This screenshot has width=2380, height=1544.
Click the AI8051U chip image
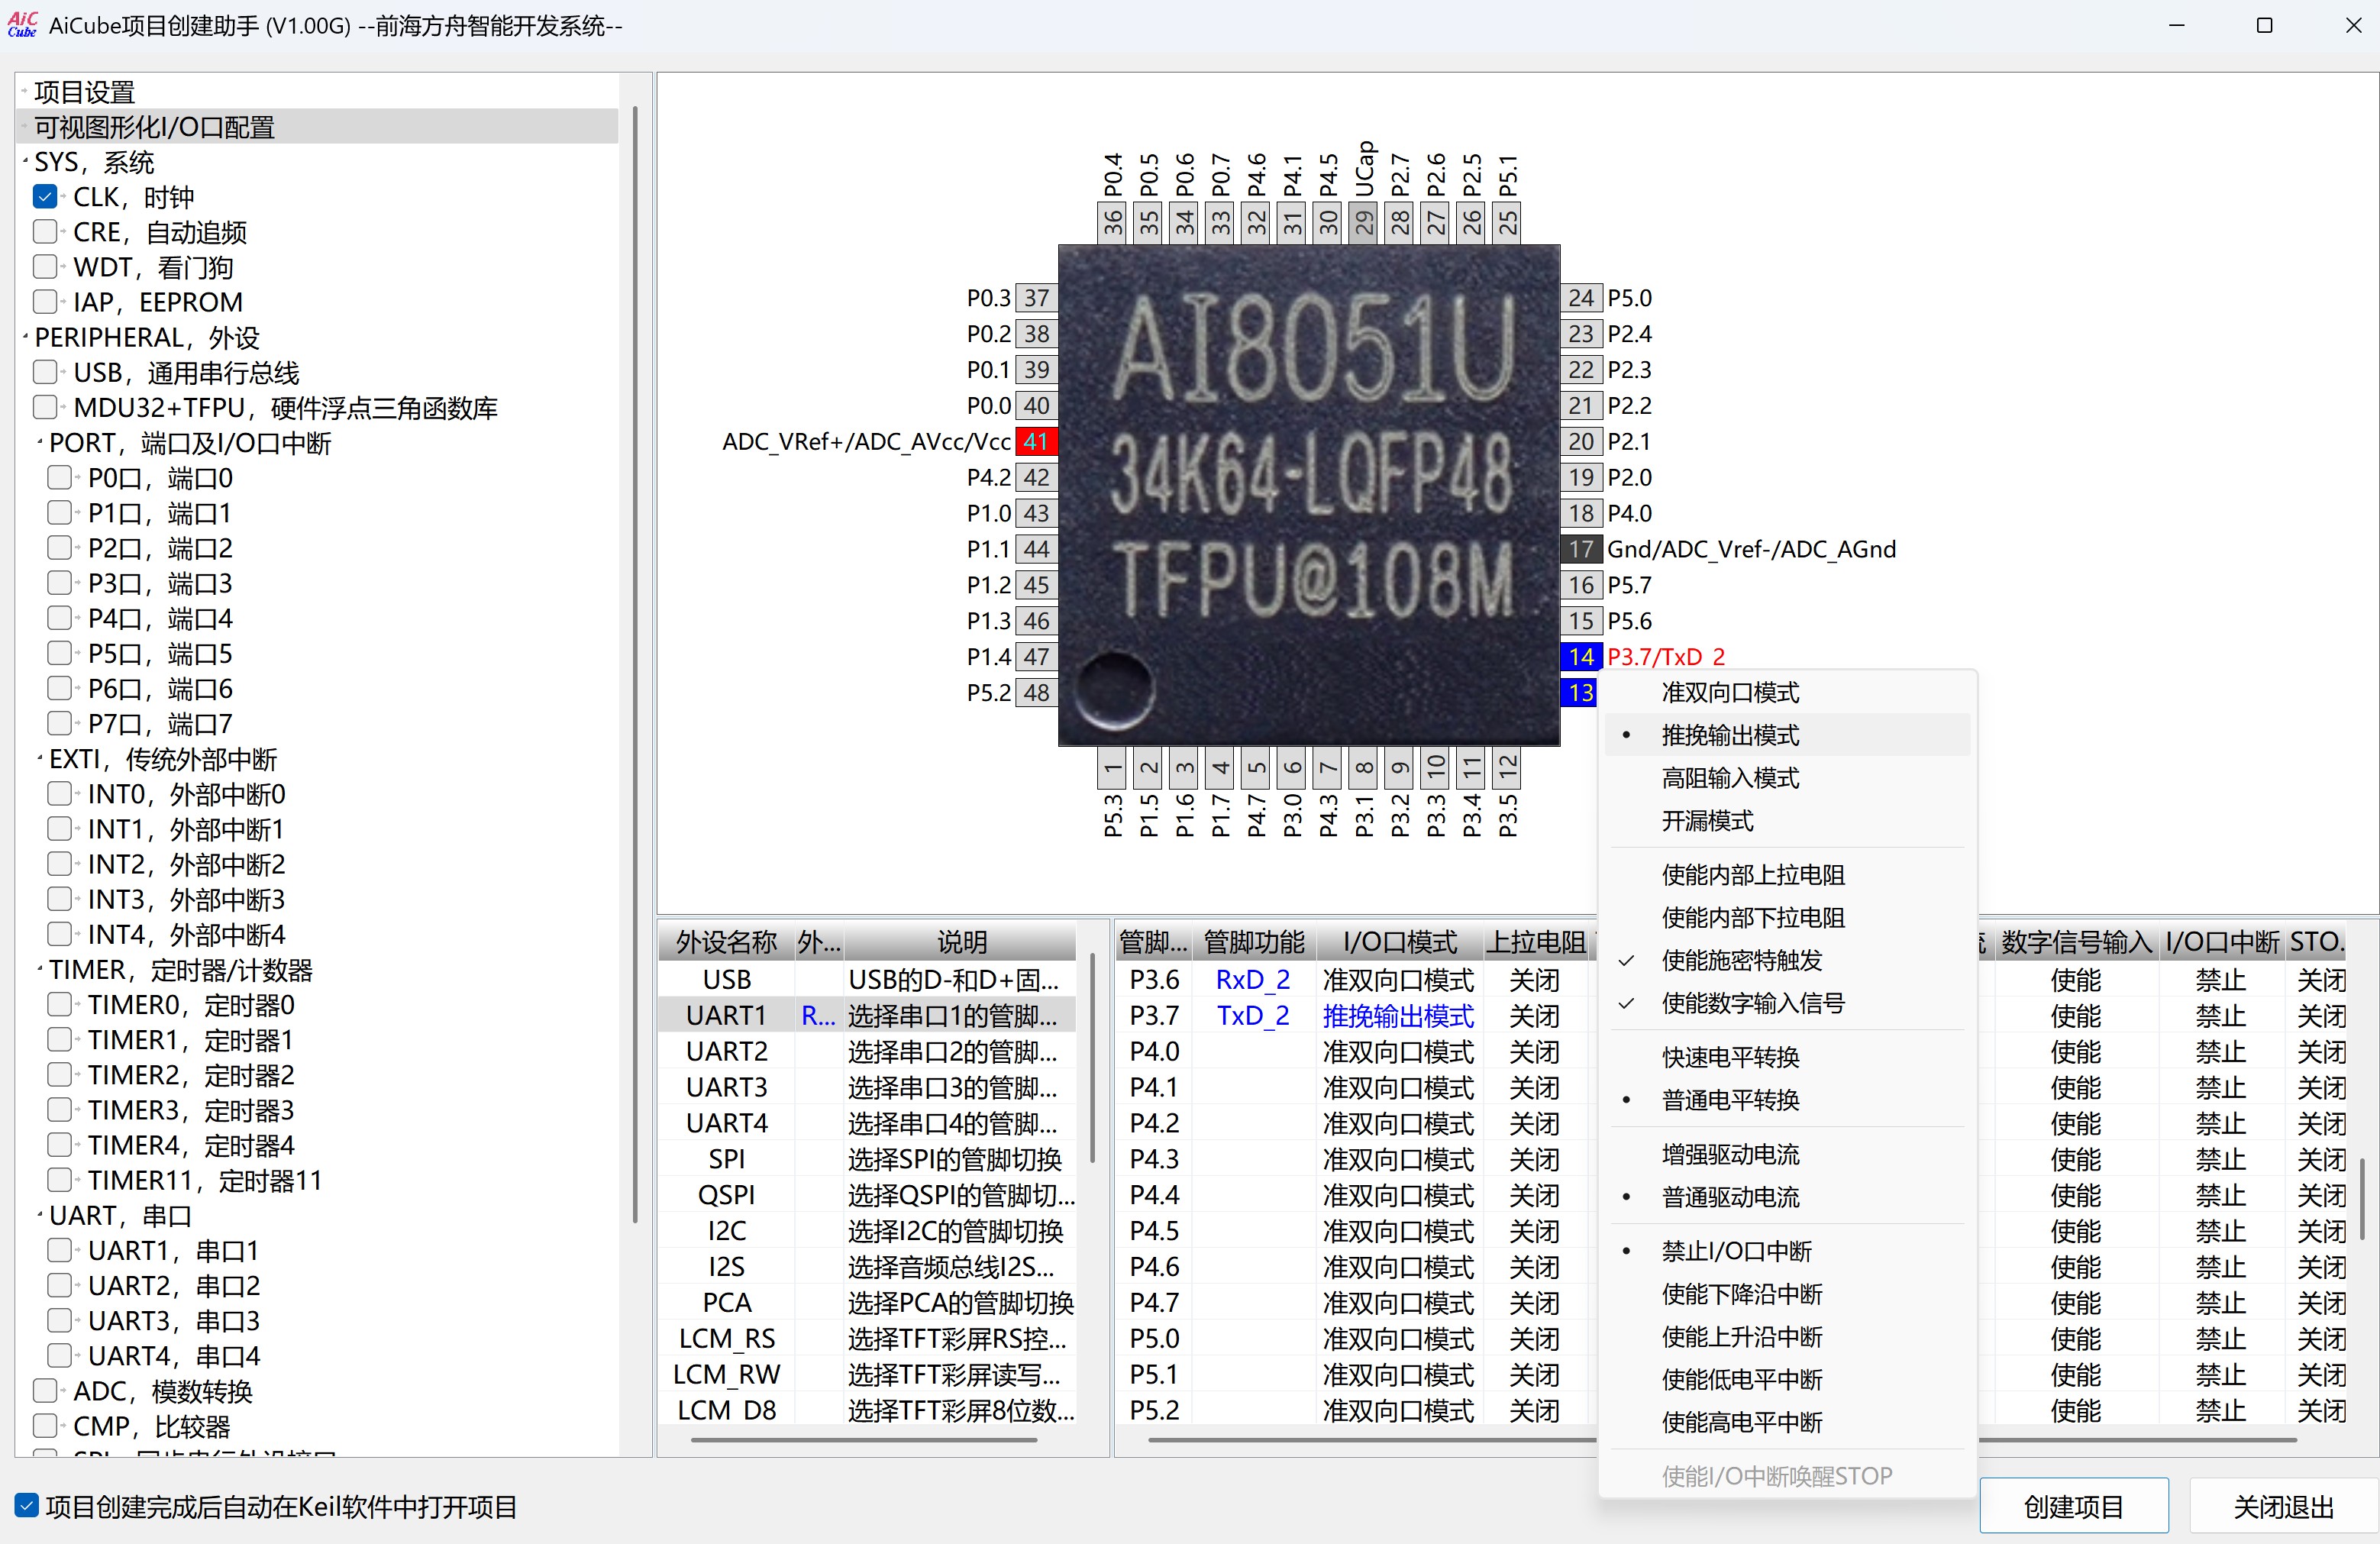click(1309, 495)
